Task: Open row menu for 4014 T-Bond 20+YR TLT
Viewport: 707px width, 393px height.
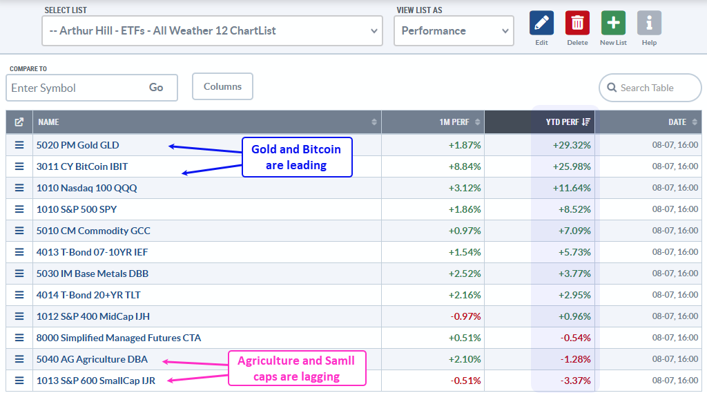Action: [19, 295]
